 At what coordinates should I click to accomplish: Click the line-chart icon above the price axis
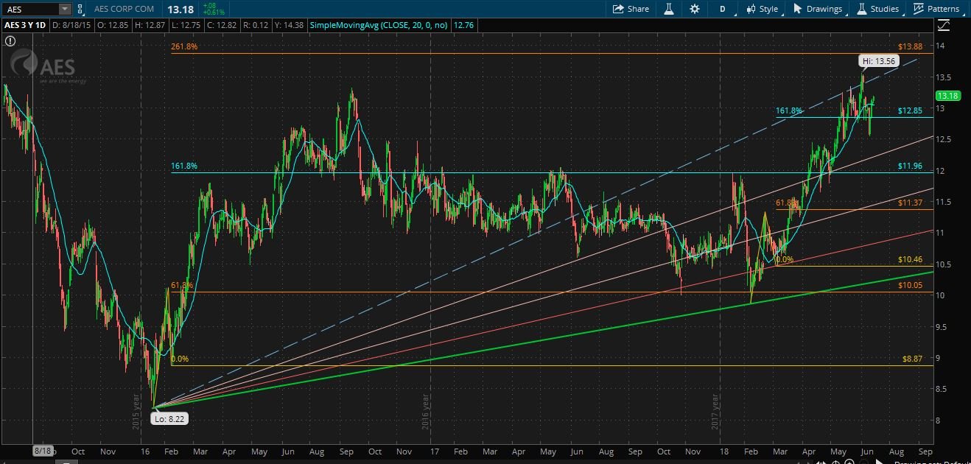[x=944, y=25]
